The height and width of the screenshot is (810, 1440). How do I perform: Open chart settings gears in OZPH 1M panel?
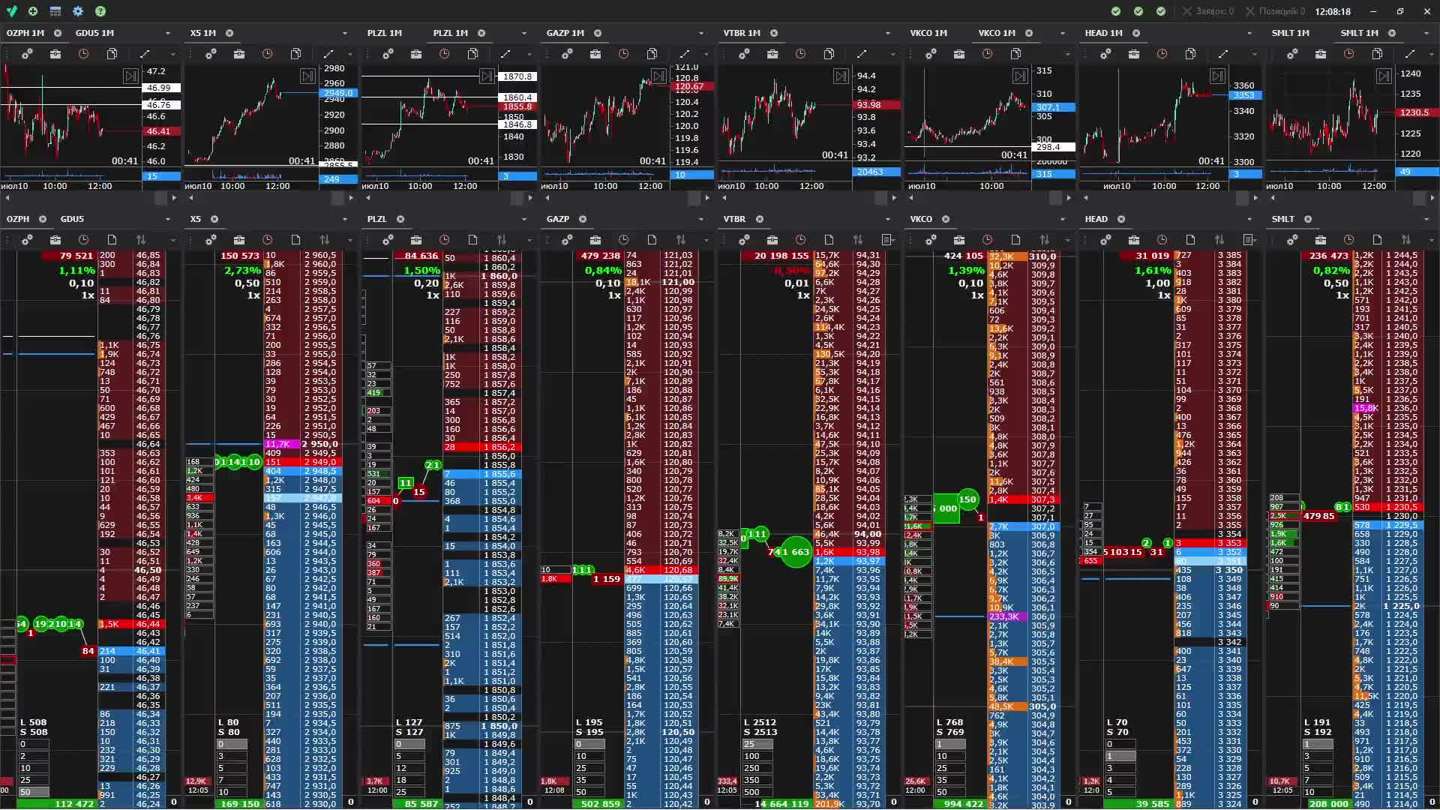click(27, 54)
